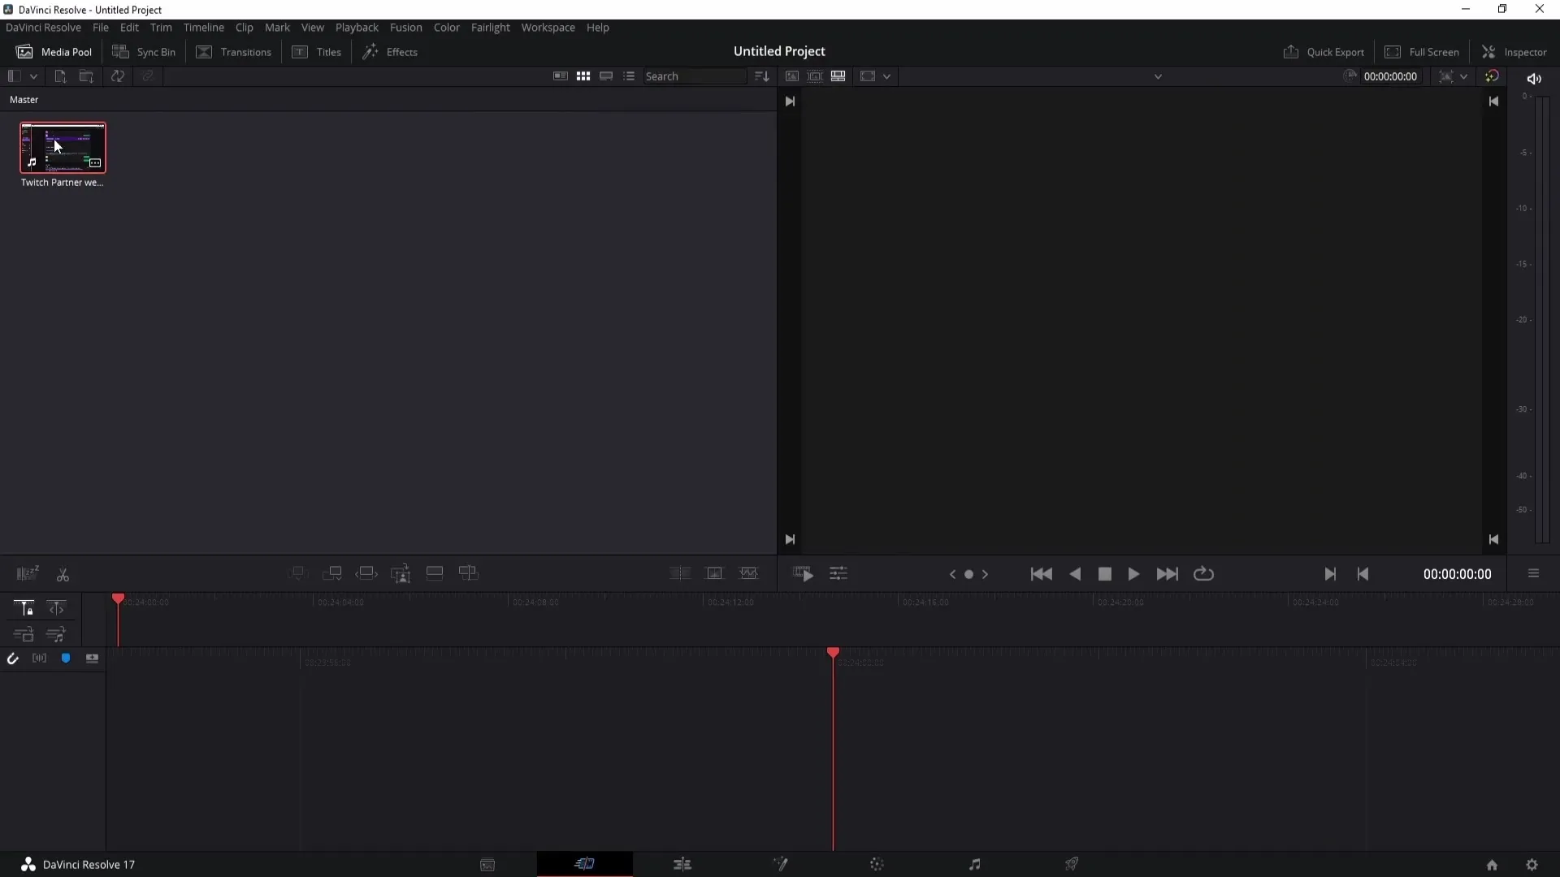Open Project Settings gear icon
The image size is (1560, 877).
(x=1532, y=865)
